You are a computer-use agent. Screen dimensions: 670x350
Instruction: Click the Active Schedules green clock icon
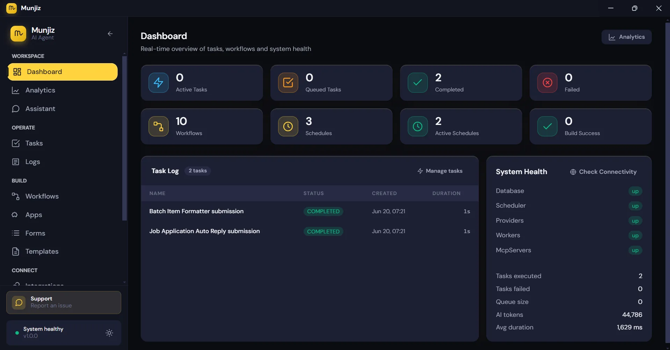[x=418, y=126]
